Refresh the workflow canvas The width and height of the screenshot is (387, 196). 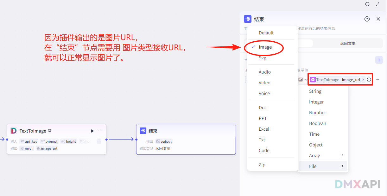367,4
